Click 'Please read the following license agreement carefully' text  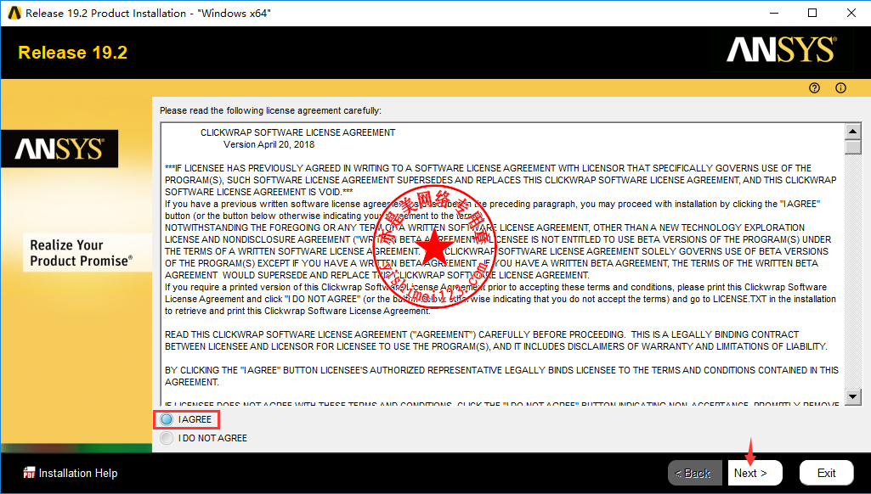pyautogui.click(x=270, y=110)
